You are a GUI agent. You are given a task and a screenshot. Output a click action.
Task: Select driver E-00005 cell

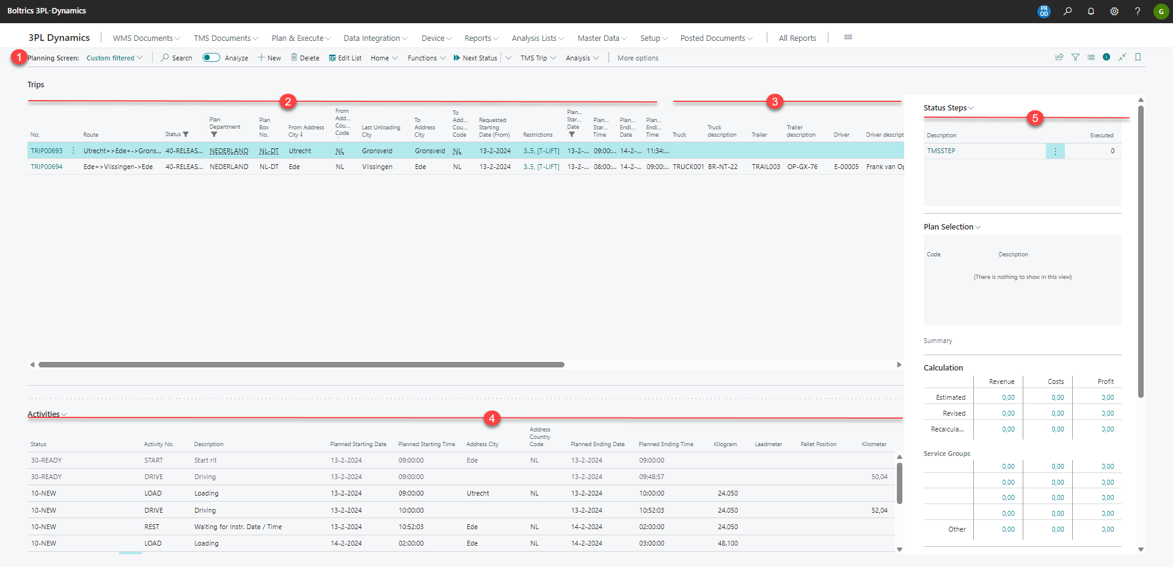pos(846,167)
